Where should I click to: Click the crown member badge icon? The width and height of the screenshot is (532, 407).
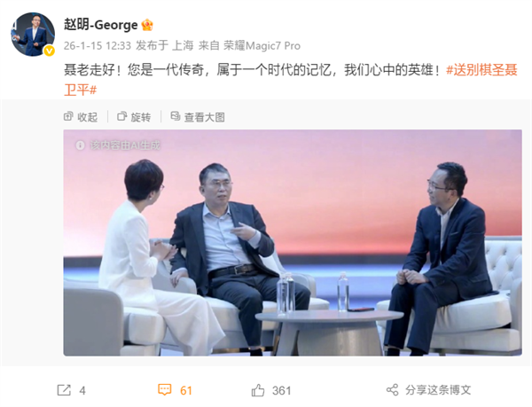(147, 25)
